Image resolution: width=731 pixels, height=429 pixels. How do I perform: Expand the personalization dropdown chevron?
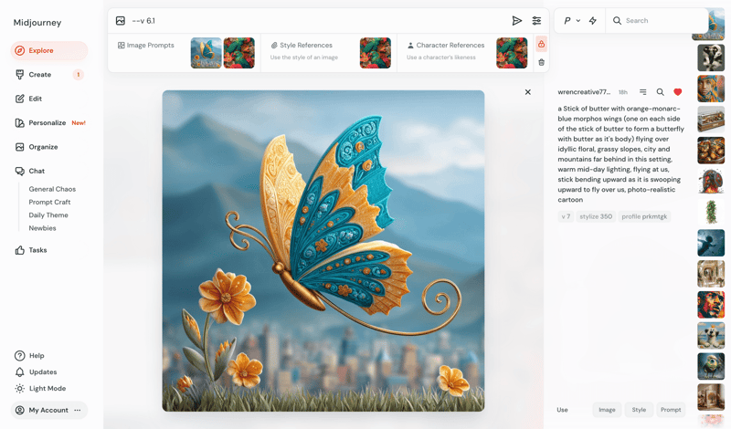(578, 20)
